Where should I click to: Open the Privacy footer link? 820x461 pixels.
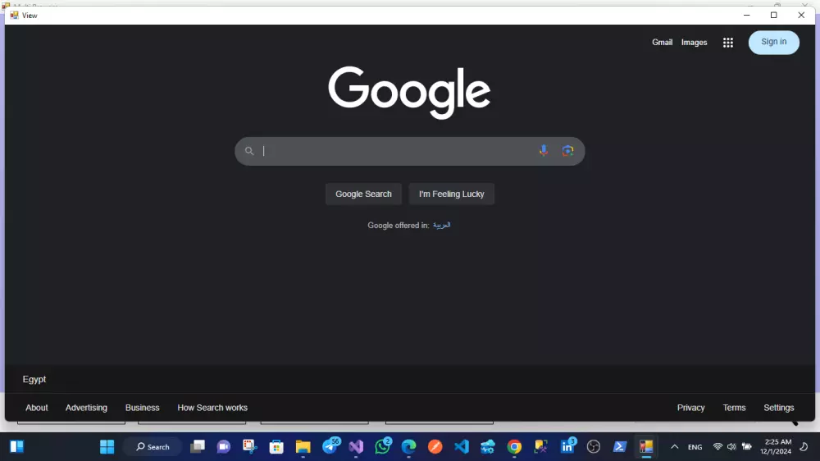(690, 408)
